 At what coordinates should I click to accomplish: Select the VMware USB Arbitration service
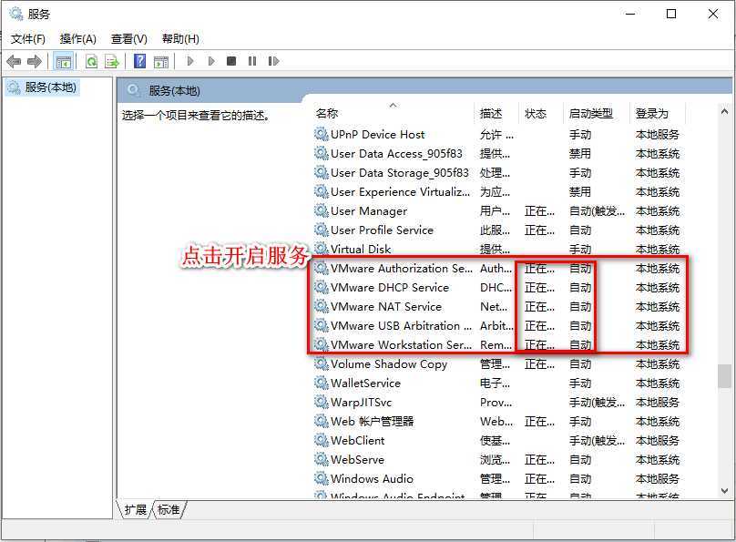tap(401, 326)
